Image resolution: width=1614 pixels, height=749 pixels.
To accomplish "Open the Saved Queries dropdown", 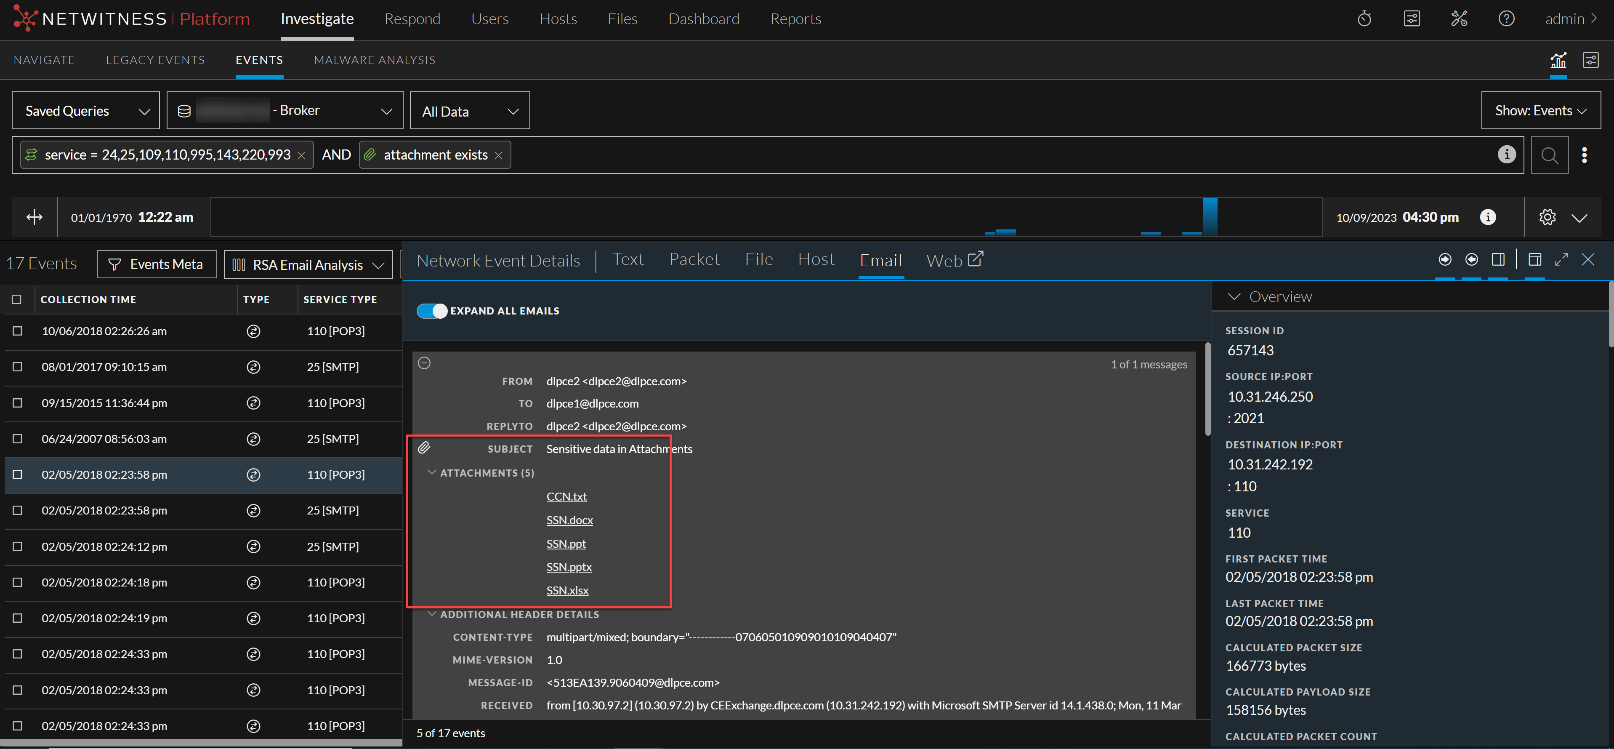I will [86, 111].
